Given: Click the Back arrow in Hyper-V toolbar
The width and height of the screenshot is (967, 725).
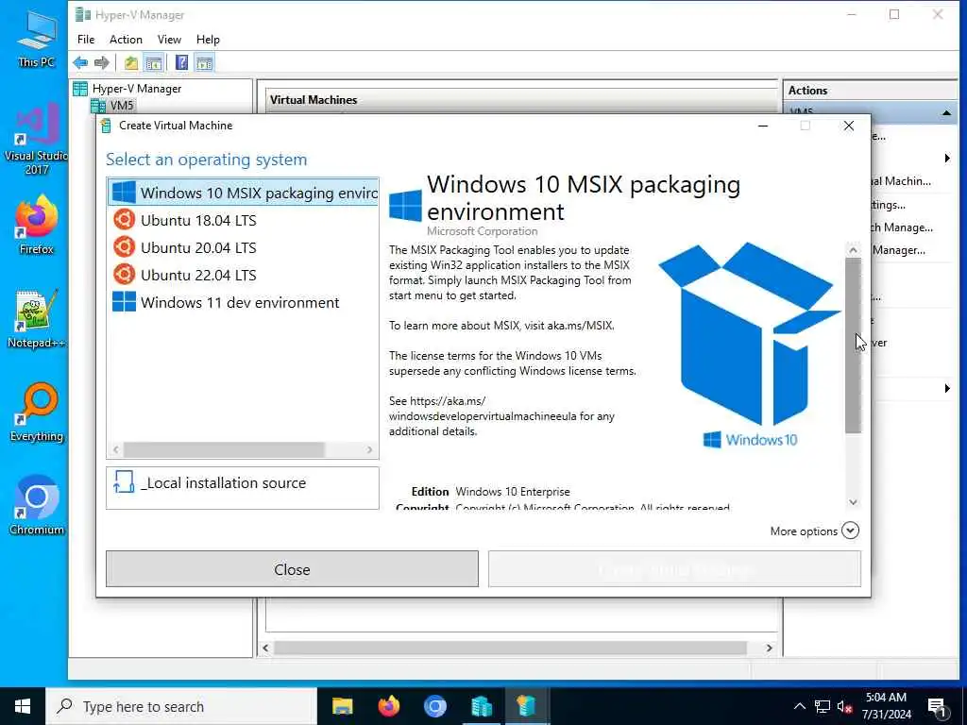Looking at the screenshot, I should [80, 63].
